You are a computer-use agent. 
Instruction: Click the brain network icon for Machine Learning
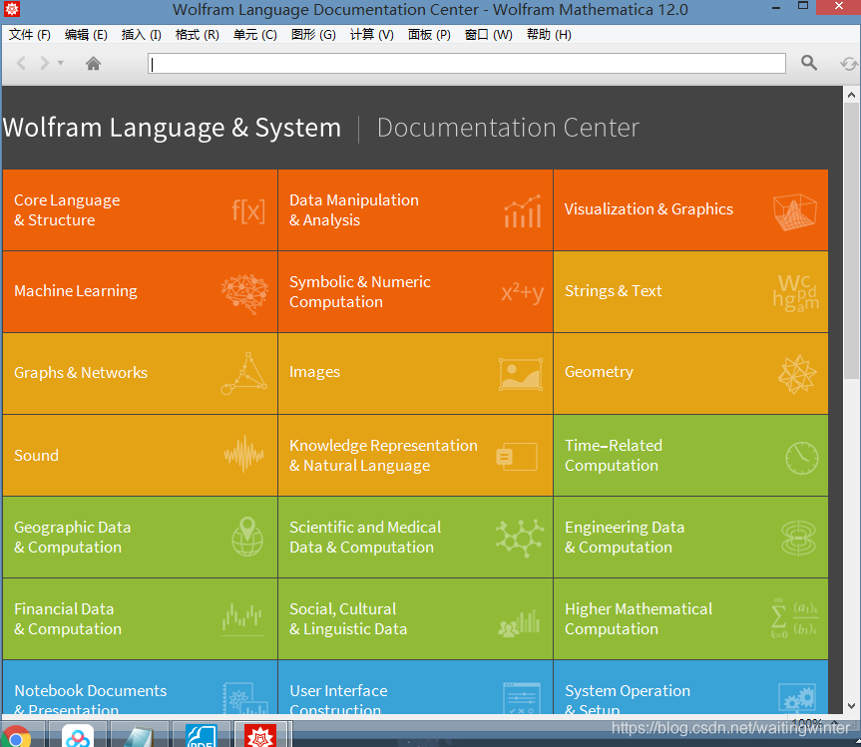point(244,293)
